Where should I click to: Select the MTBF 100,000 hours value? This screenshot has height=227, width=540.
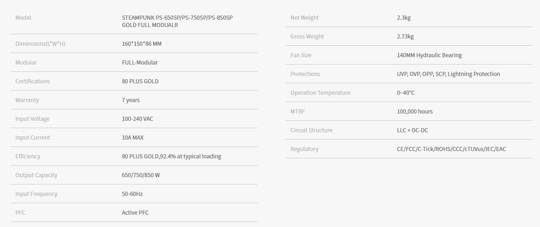[x=415, y=111]
